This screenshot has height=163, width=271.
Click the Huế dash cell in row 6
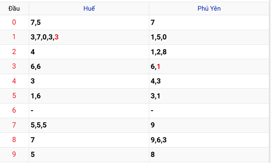pos(32,110)
